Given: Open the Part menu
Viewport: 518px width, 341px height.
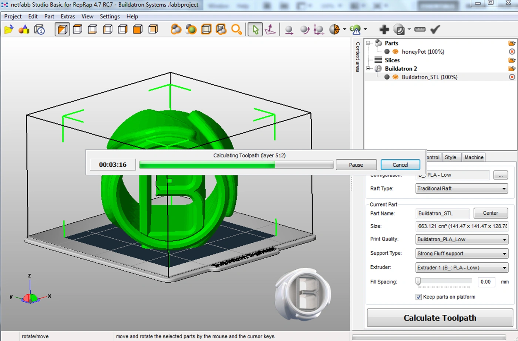Looking at the screenshot, I should 49,17.
